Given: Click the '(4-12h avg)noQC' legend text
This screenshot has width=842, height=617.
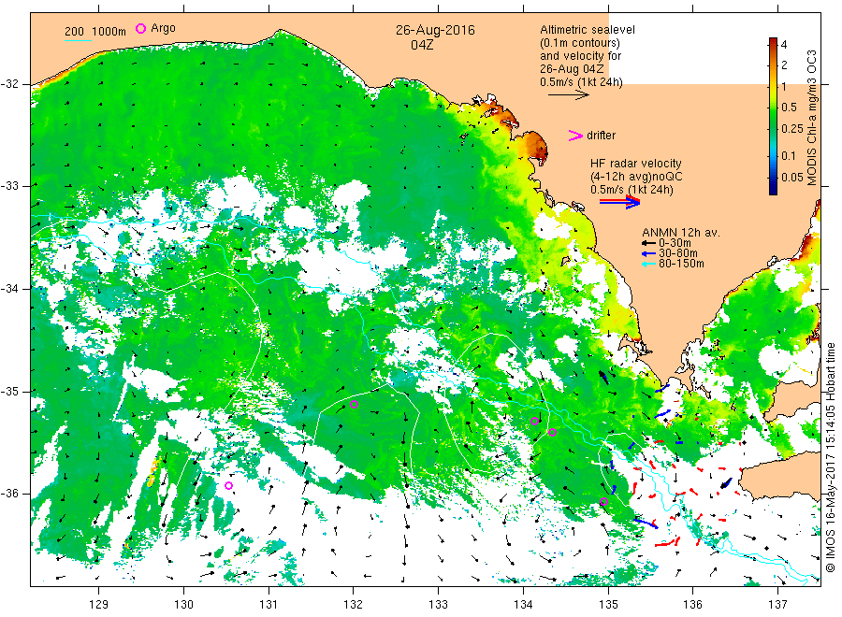Looking at the screenshot, I should 636,177.
